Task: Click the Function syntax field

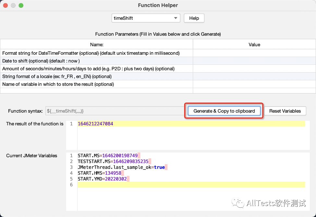Action: [115, 111]
